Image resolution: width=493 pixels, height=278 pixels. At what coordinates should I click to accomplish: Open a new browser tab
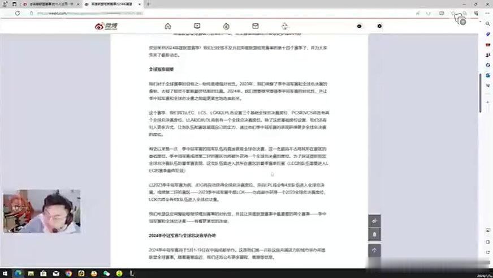pyautogui.click(x=148, y=4)
